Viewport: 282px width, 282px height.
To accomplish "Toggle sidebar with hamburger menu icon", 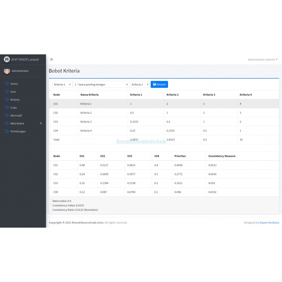I will point(52,60).
